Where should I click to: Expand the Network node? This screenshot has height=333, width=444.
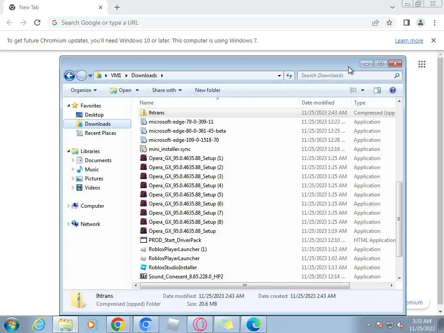pyautogui.click(x=68, y=224)
